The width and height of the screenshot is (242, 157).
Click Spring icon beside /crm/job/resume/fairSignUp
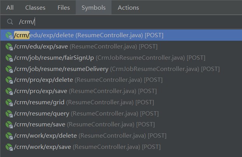click(x=9, y=58)
